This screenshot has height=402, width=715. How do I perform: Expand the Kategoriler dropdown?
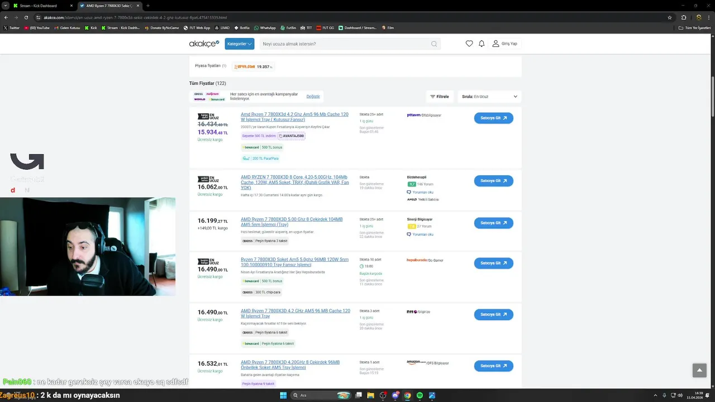[x=240, y=44]
